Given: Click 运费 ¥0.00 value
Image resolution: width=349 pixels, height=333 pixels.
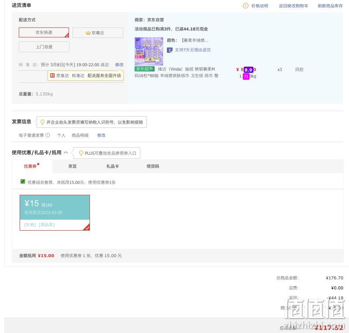Looking at the screenshot, I should pos(337,288).
